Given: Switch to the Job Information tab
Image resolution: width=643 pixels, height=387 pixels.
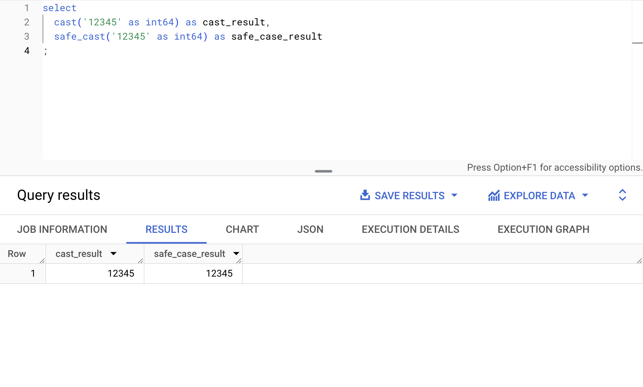Looking at the screenshot, I should (x=62, y=229).
